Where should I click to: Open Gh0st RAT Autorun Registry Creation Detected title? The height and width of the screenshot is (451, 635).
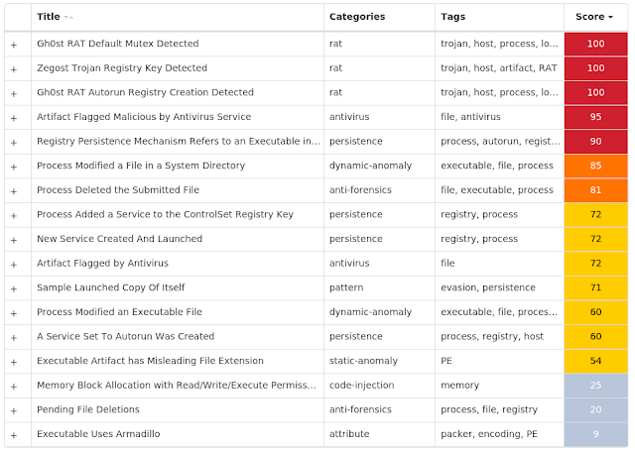pyautogui.click(x=145, y=92)
